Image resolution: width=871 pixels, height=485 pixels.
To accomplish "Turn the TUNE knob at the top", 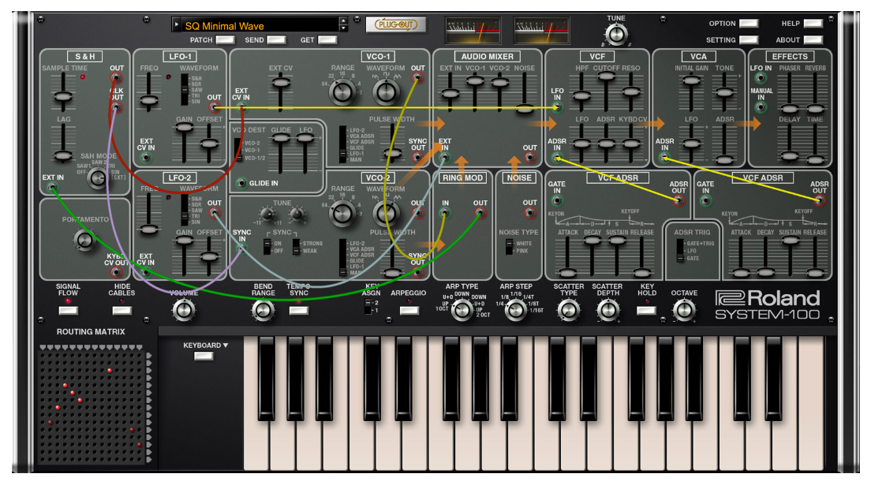I will tap(615, 35).
